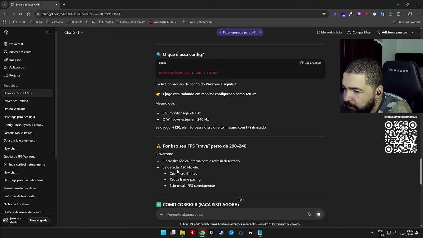Open Memória cheia indicator

(x=329, y=32)
